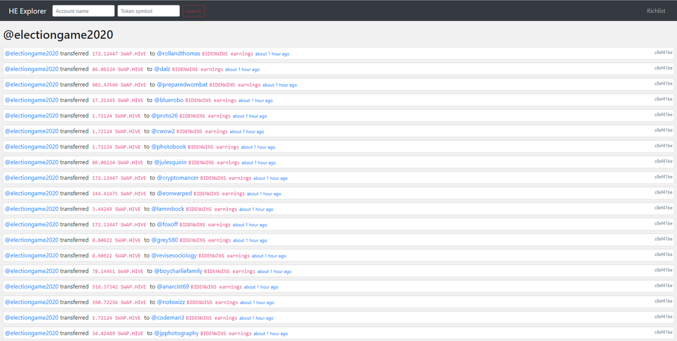Select amount 390.72256 SWAP.HIVE
The width and height of the screenshot is (677, 341).
pos(119,302)
